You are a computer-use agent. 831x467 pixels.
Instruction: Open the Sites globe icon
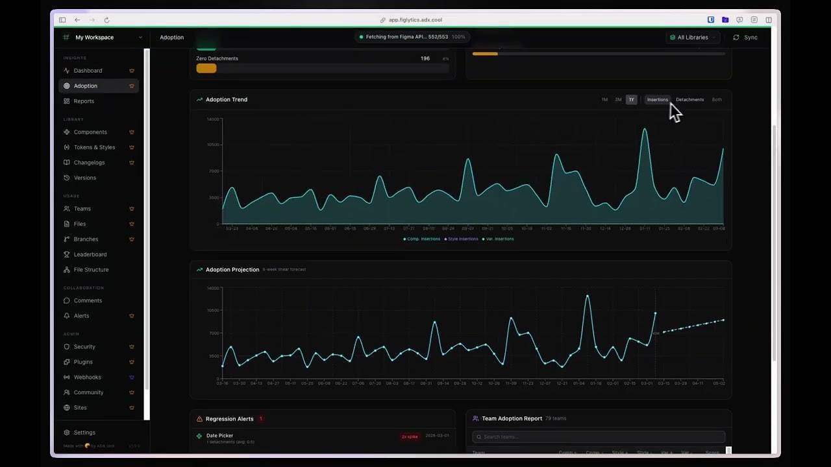(67, 408)
